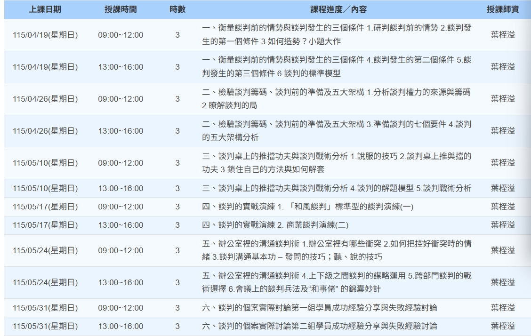Click the 115/05/24 morning session date cell

[45, 250]
